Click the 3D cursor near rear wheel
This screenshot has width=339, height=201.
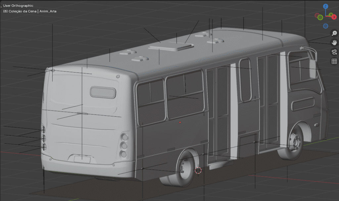198,170
